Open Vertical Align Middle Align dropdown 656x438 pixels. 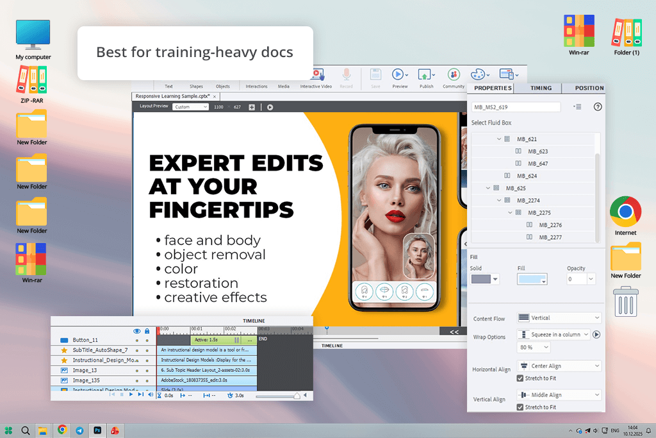coord(559,395)
